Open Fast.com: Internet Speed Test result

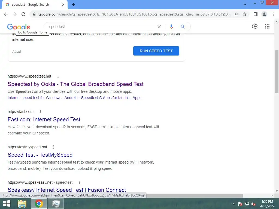[44, 119]
